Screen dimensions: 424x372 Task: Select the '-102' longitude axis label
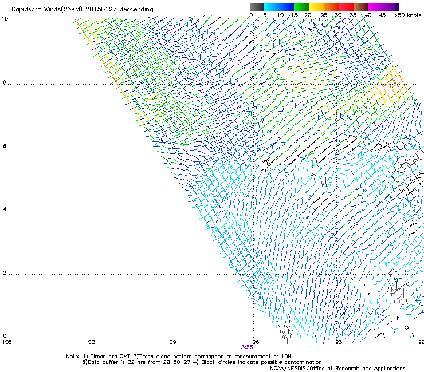(88, 342)
